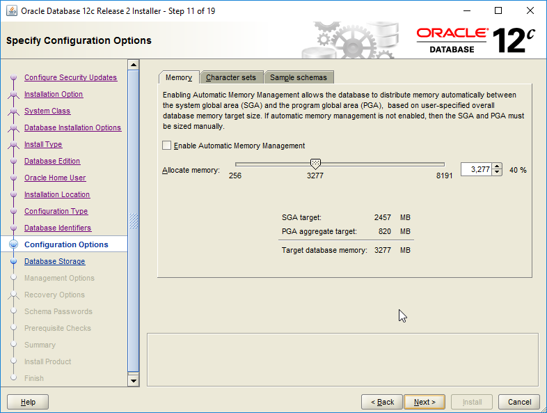
Task: Go to System Class step
Action: click(x=47, y=111)
